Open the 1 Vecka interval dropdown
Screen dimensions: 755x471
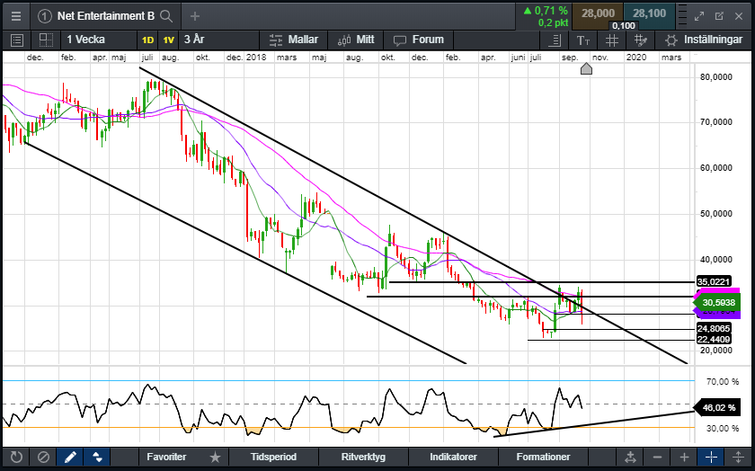99,40
